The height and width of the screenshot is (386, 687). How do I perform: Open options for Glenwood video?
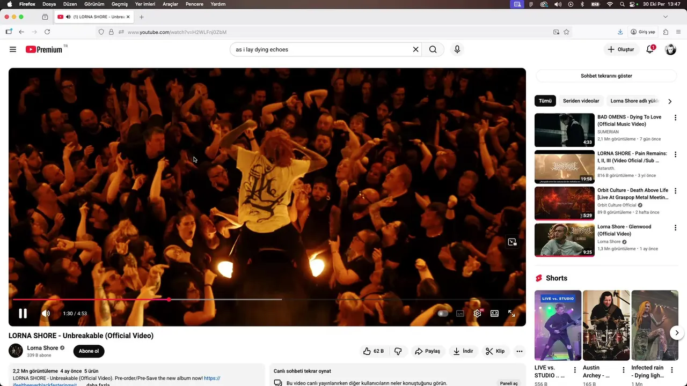[x=675, y=227]
